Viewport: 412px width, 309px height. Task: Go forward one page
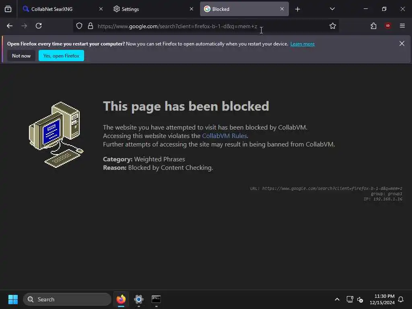pos(24,26)
